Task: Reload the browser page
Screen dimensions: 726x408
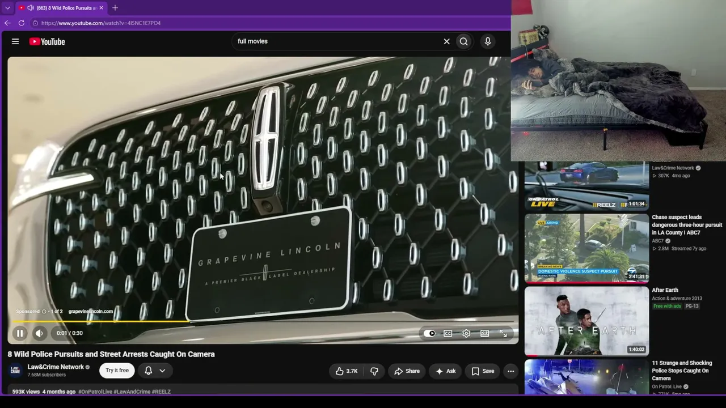Action: click(22, 23)
